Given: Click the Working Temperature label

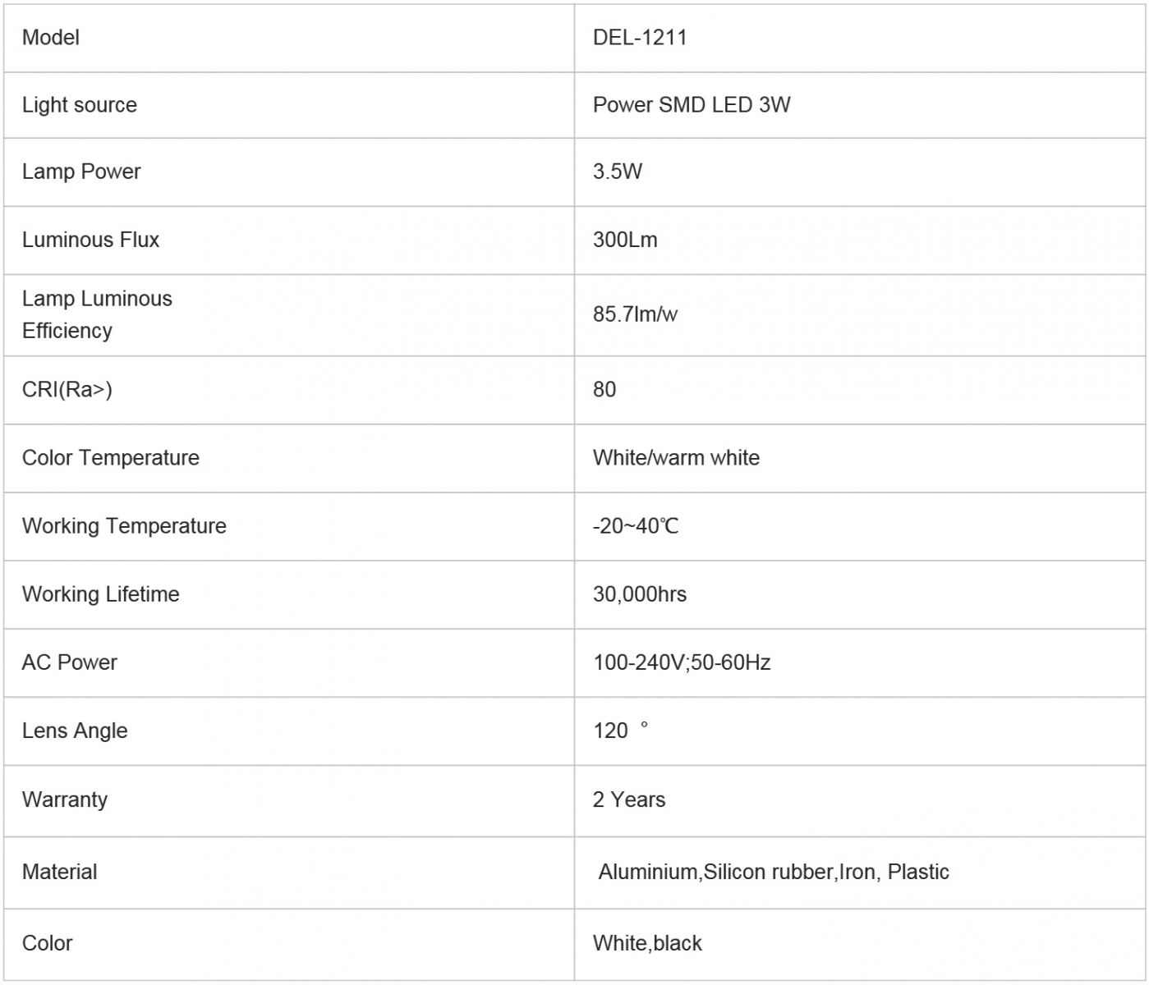Looking at the screenshot, I should [x=124, y=525].
